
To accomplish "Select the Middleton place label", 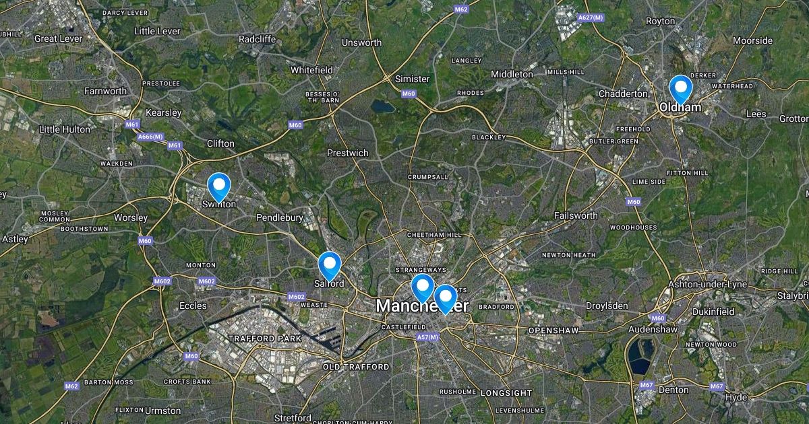I will [x=512, y=74].
